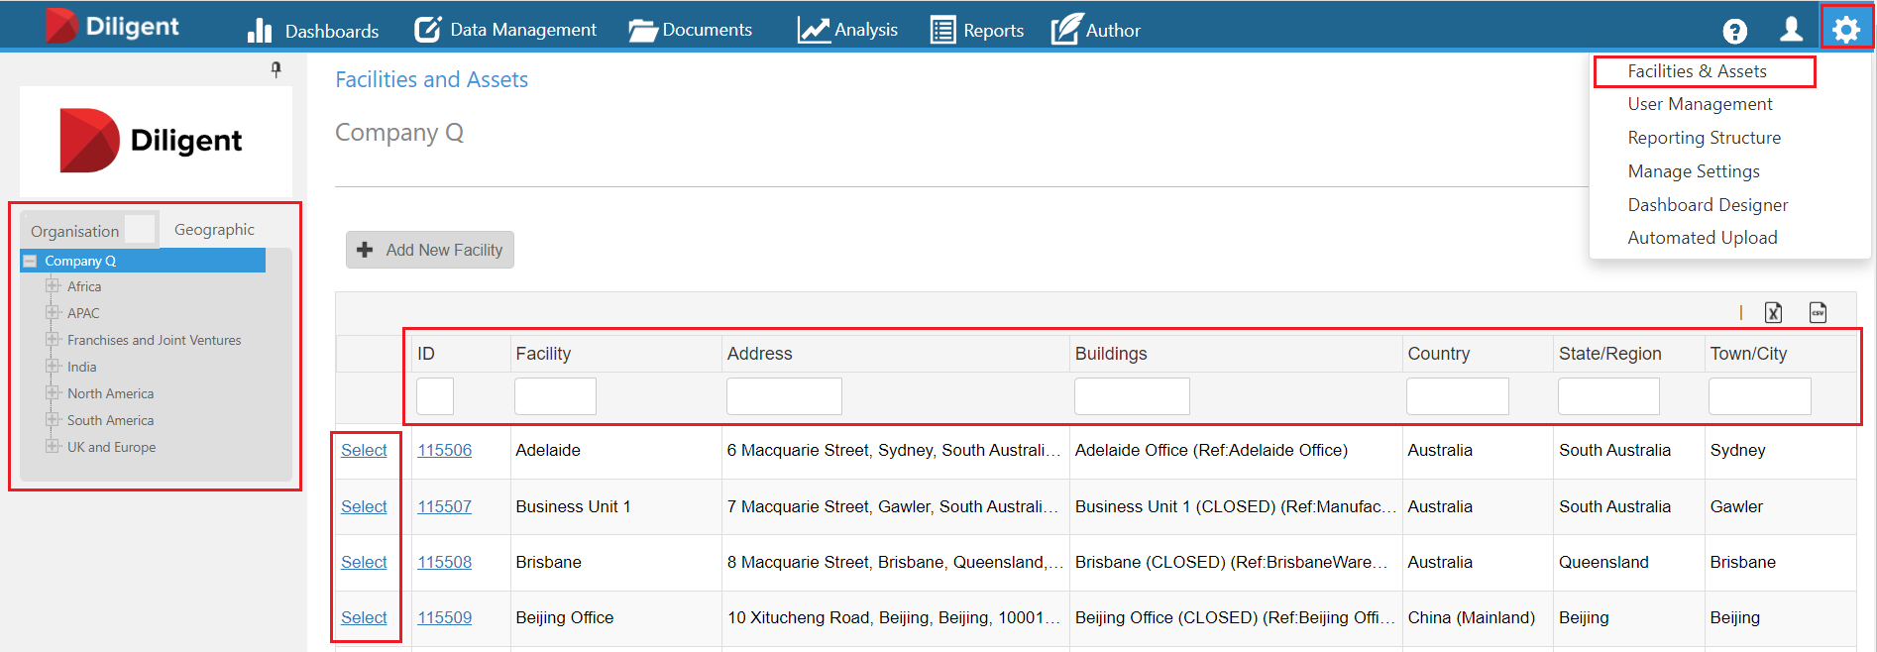Expand Franchises and Joint Ventures node
Screen dimensions: 1877x652
(x=53, y=340)
